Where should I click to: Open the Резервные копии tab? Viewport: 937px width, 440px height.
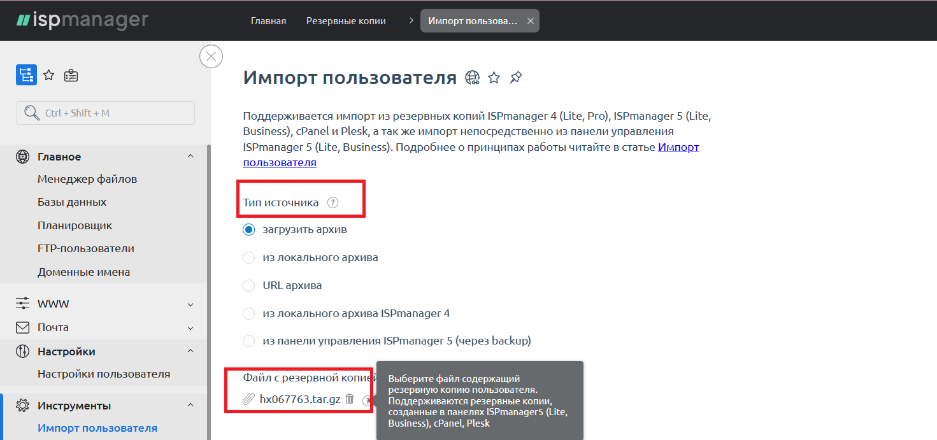click(x=346, y=21)
